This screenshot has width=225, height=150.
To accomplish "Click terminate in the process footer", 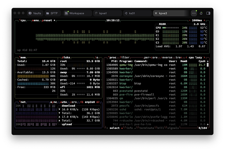I will coord(147,128).
